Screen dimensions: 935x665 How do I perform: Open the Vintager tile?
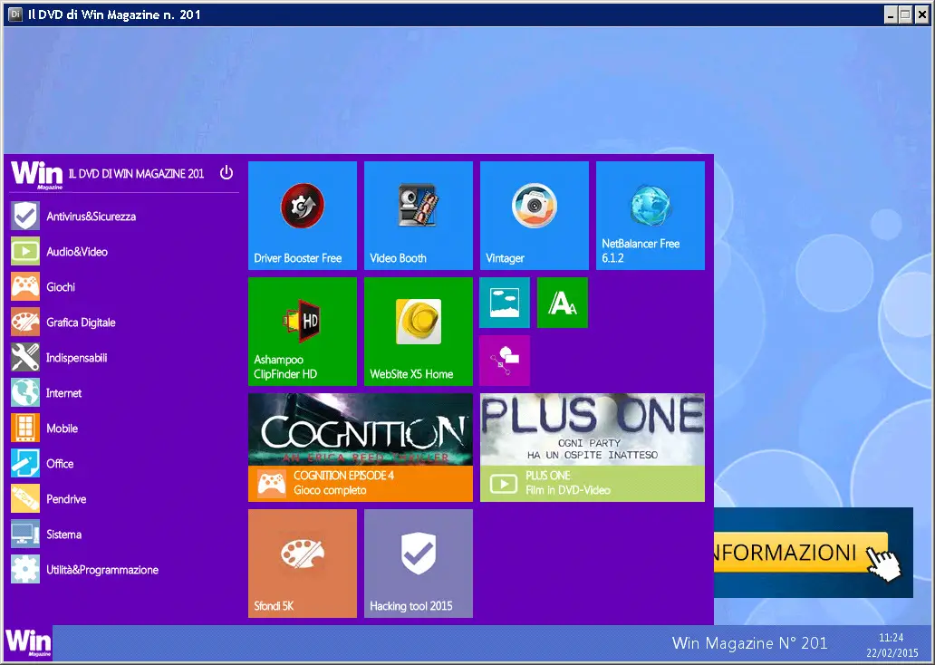(535, 216)
